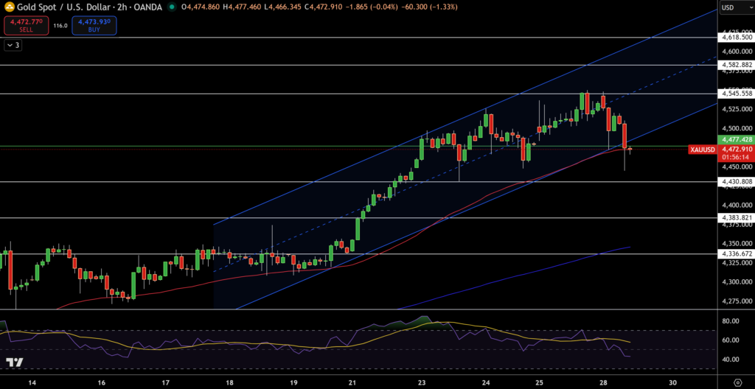Click the green market status dot
This screenshot has height=389, width=755.
pyautogui.click(x=172, y=7)
